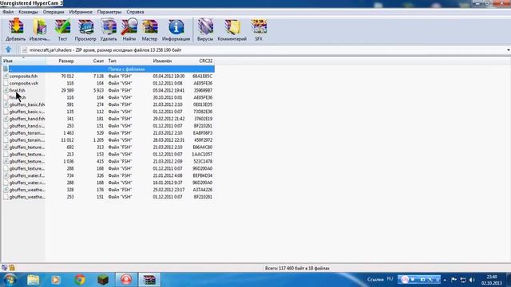Open the Windows Start button
This screenshot has height=287, width=511.
10,280
